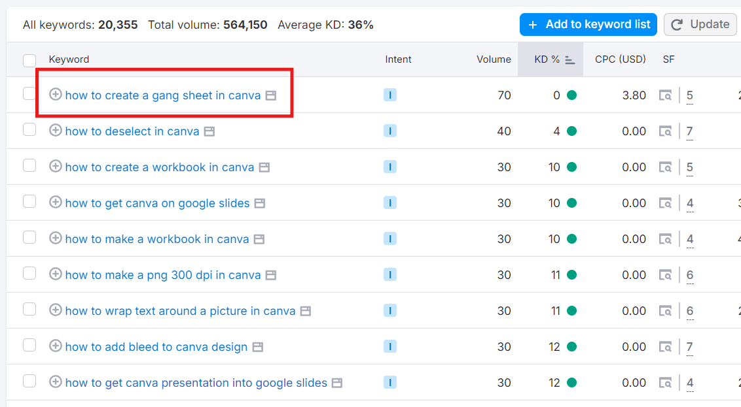Open keyword 'how to wrap text around a picture in canva'
Viewport: 741px width, 407px height.
click(180, 311)
